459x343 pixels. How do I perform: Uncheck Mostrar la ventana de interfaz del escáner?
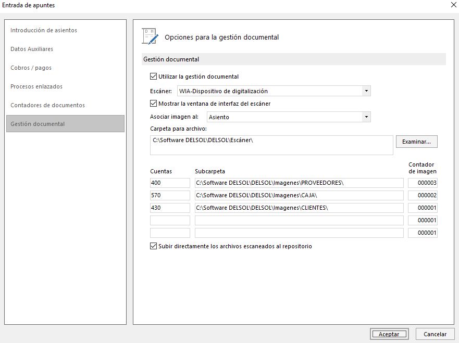coord(153,104)
